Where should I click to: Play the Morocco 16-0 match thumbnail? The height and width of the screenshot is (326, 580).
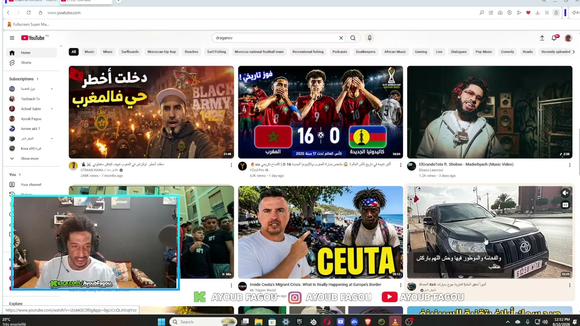(x=320, y=112)
